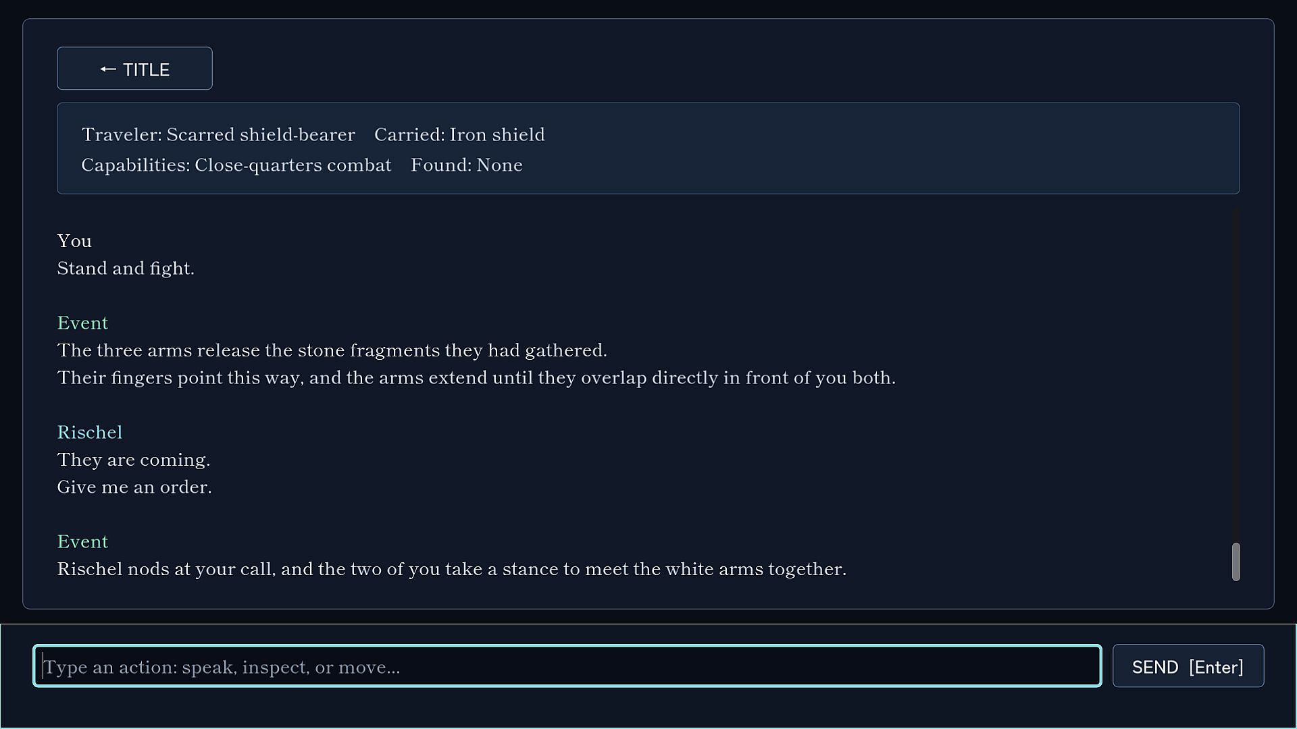Click the 'They are coming.' dialogue line
This screenshot has height=729, width=1297.
[x=134, y=460]
